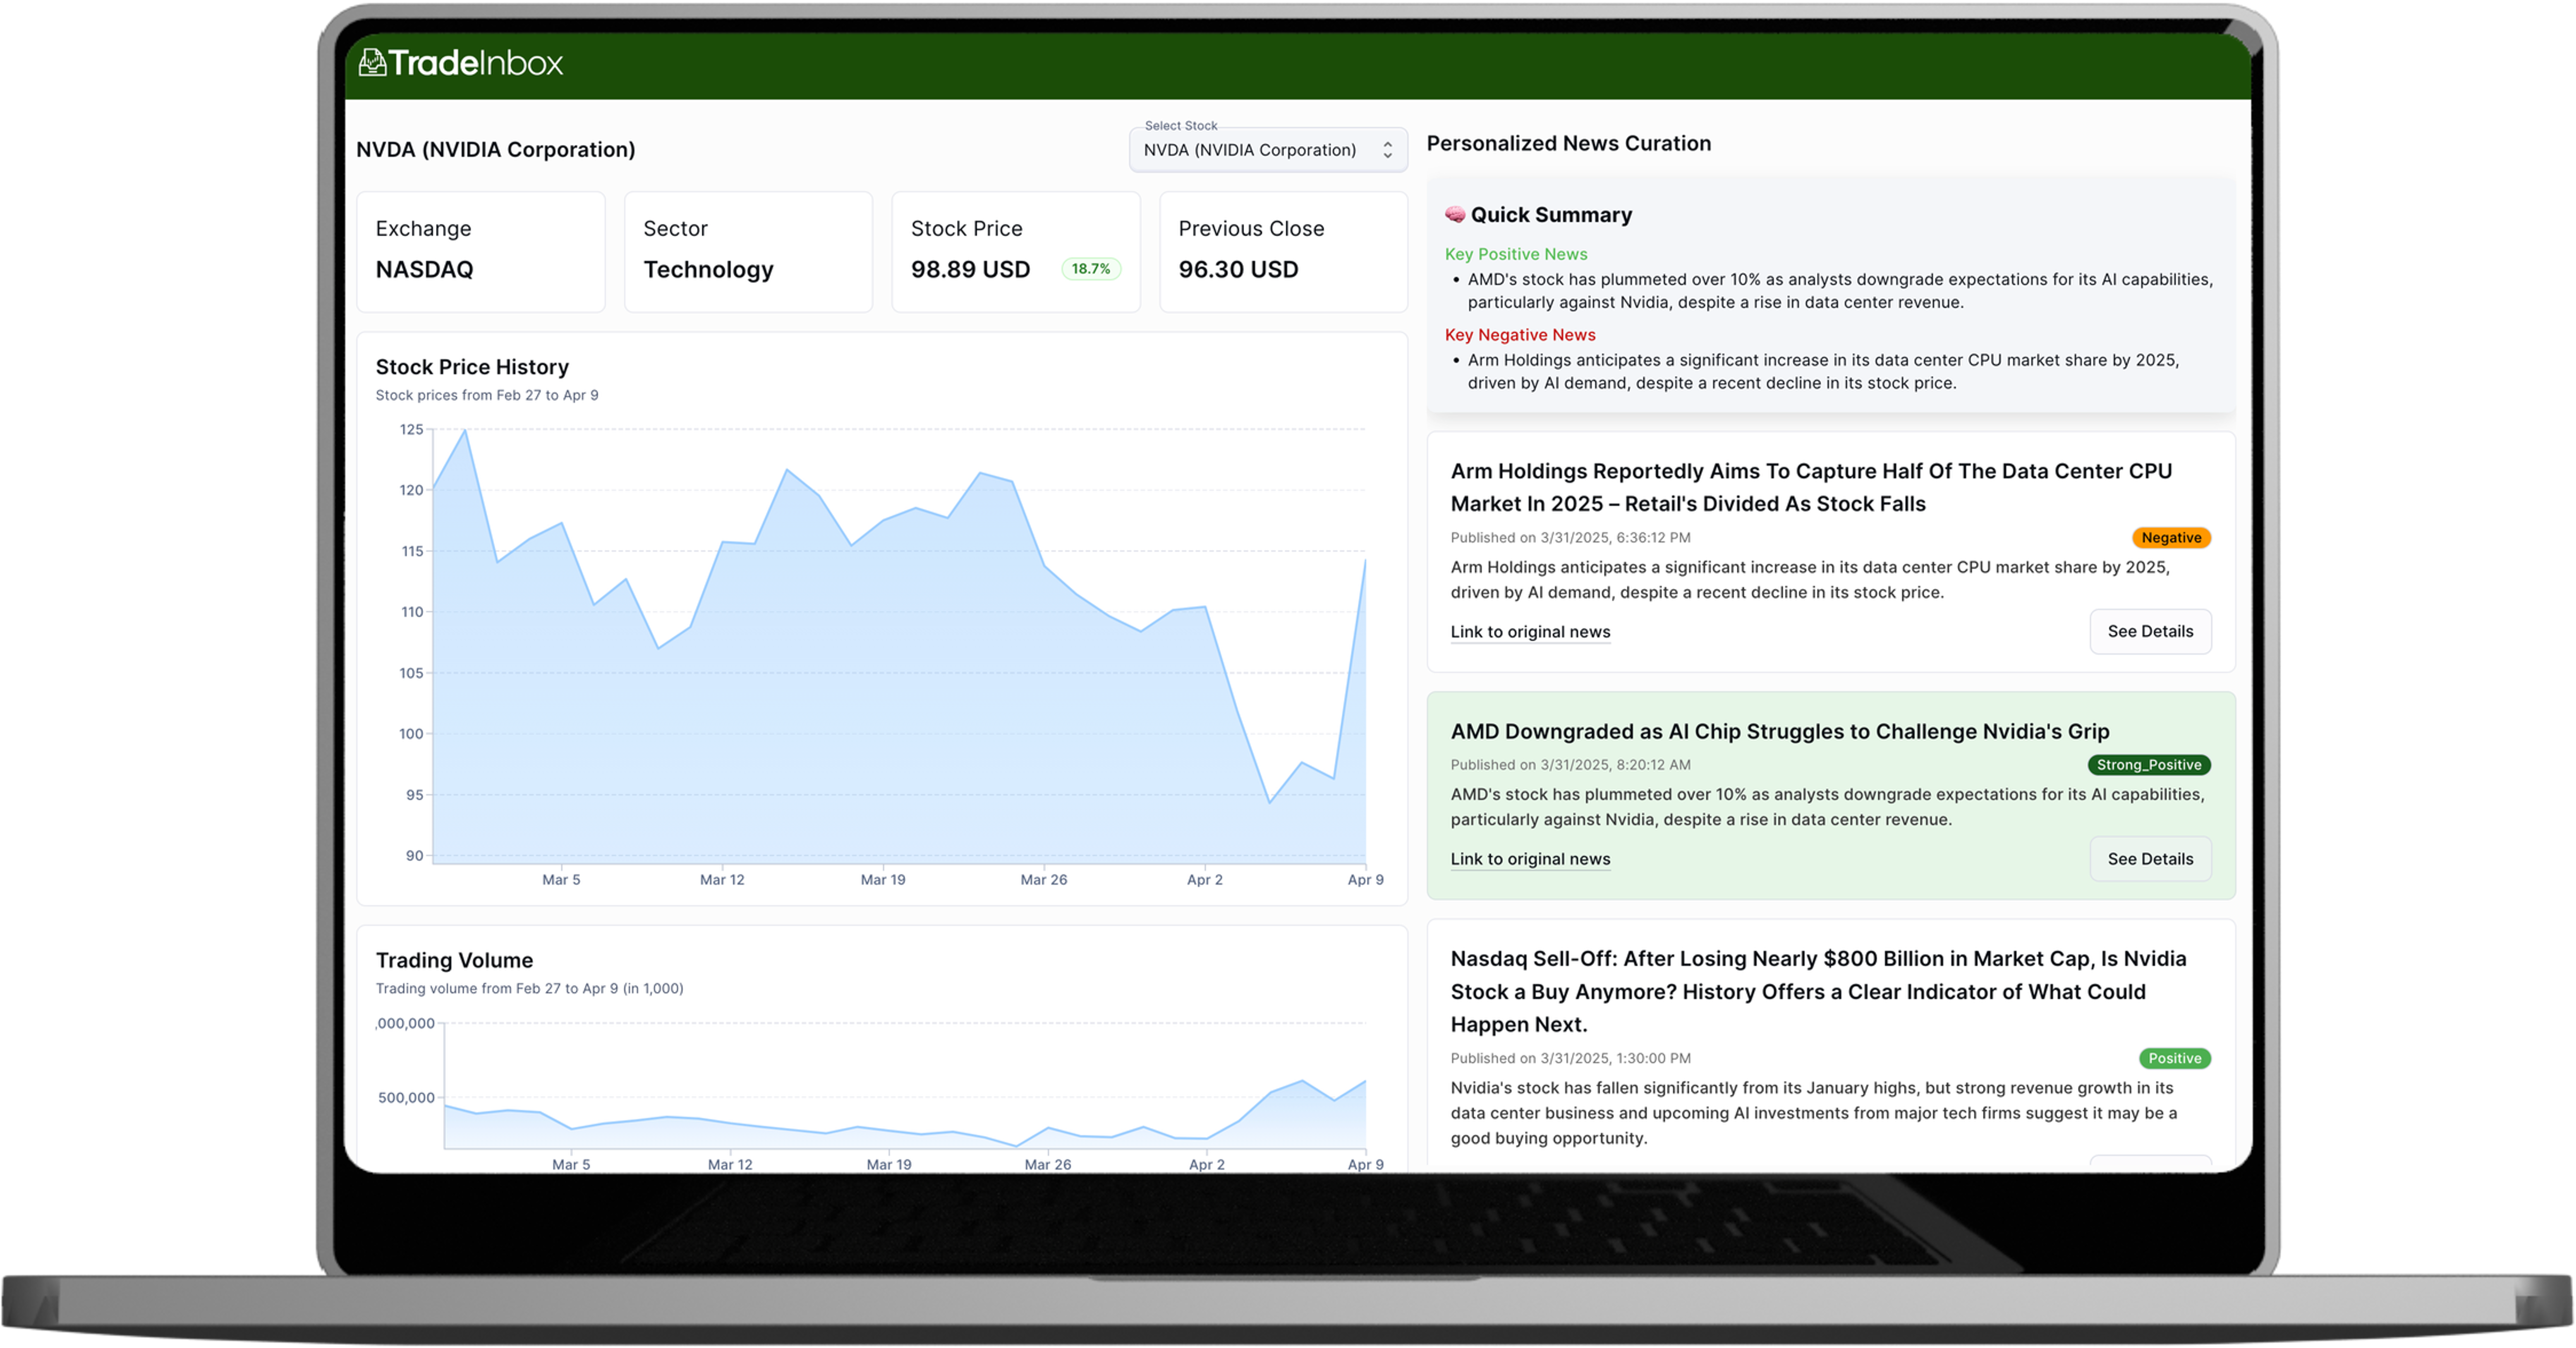The height and width of the screenshot is (1348, 2576).
Task: Open the Arm Holdings article headline
Action: (x=1811, y=487)
